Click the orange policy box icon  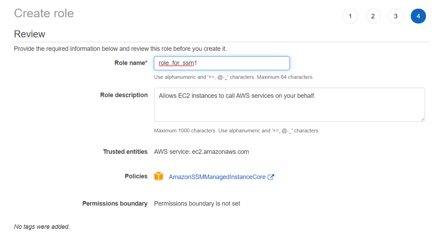(x=159, y=177)
